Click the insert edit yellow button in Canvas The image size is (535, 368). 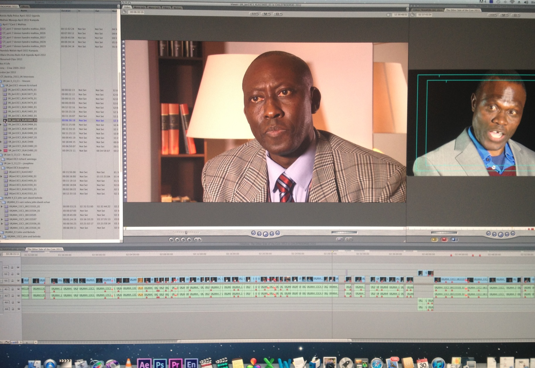click(435, 240)
